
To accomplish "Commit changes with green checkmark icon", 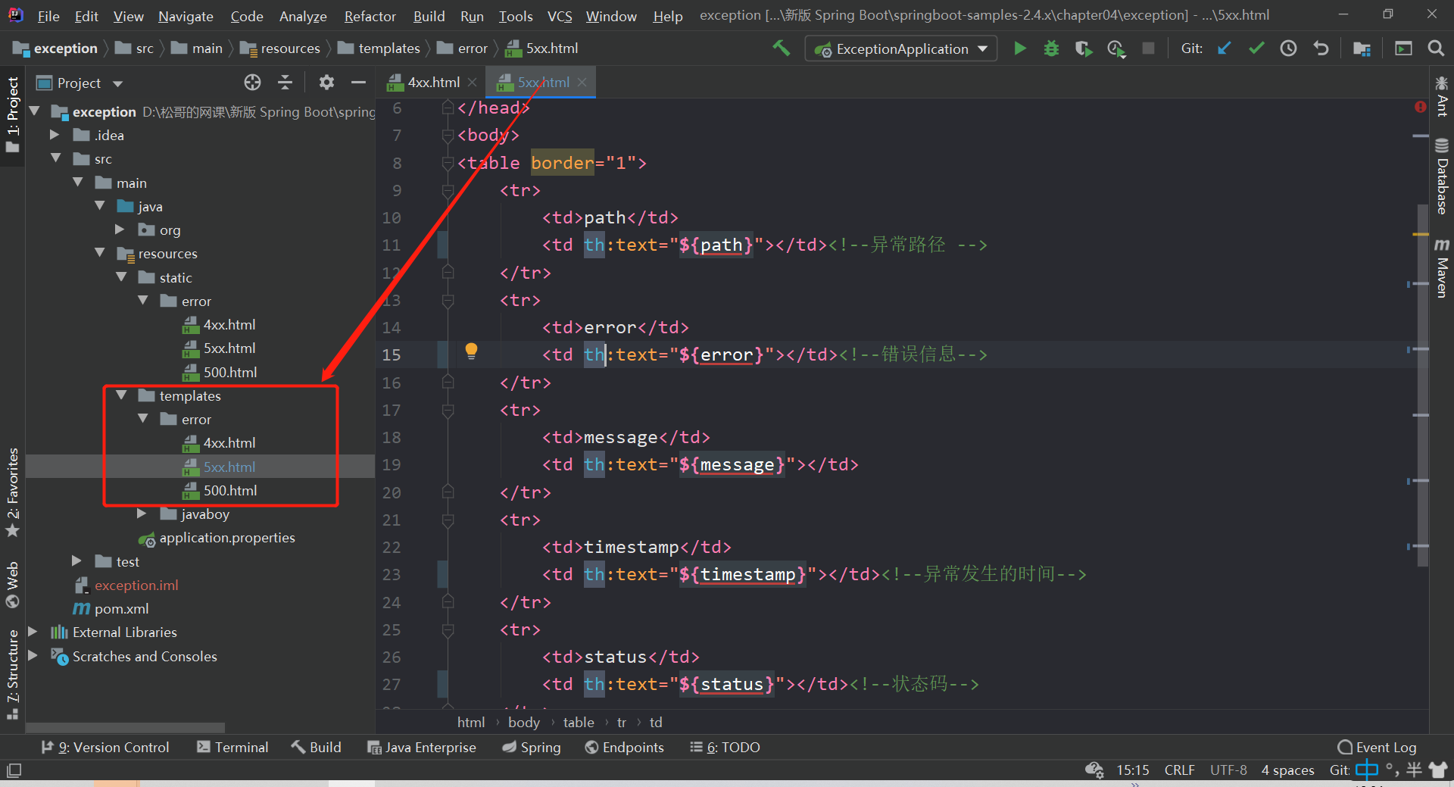I will (x=1256, y=48).
